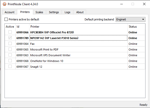Image resolution: width=150 pixels, height=108 pixels.
Task: Open the Scales tab
Action: 39,12
